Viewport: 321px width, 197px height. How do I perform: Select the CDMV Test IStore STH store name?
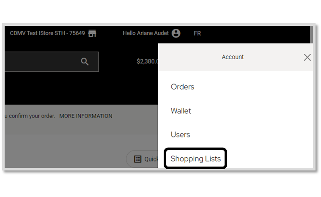click(x=47, y=33)
